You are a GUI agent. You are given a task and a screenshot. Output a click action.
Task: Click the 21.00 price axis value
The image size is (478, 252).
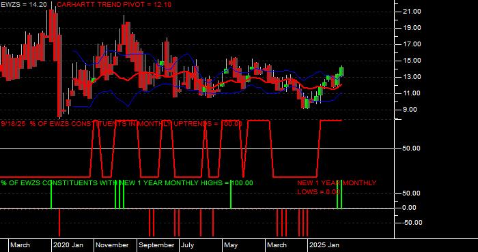click(412, 12)
